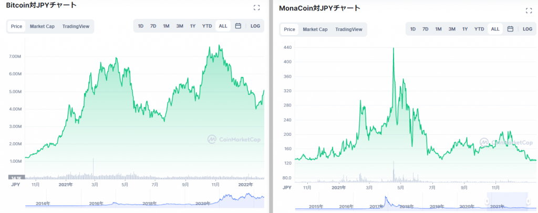Click the 2022年 date label on Bitcoin chart

point(245,185)
